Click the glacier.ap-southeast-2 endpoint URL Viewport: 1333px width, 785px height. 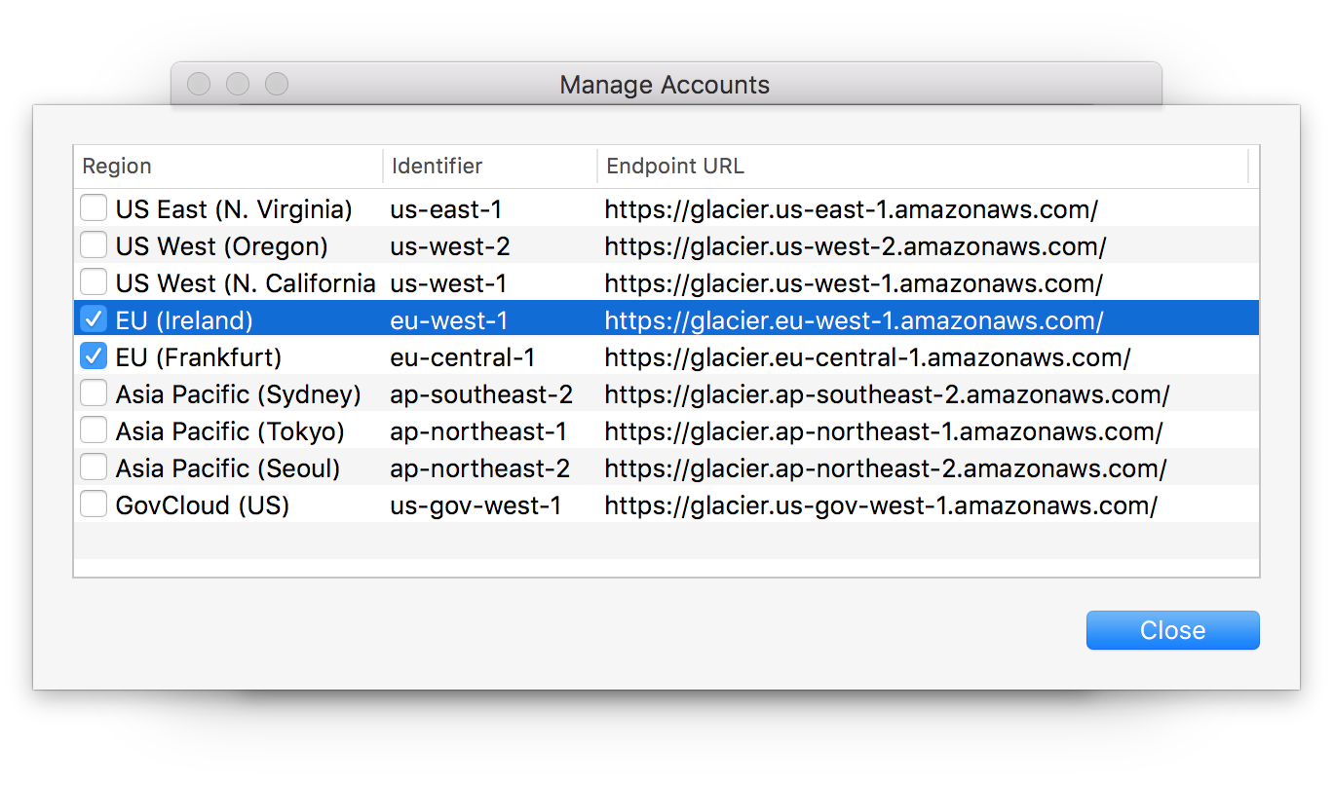point(887,394)
